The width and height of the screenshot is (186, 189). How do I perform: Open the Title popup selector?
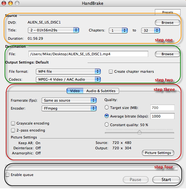pyautogui.click(x=53, y=30)
